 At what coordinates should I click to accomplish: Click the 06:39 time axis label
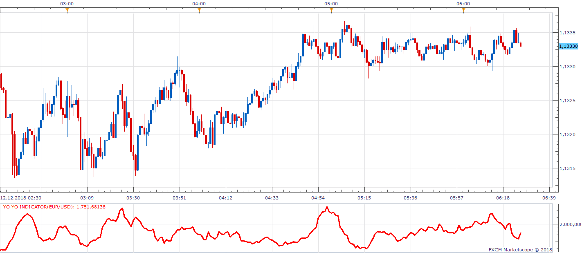point(549,198)
